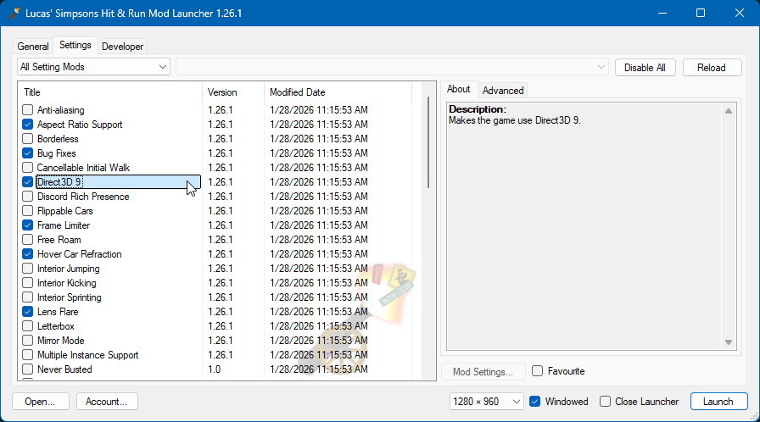This screenshot has width=760, height=422.
Task: Open the empty search filter combo box
Action: (392, 67)
